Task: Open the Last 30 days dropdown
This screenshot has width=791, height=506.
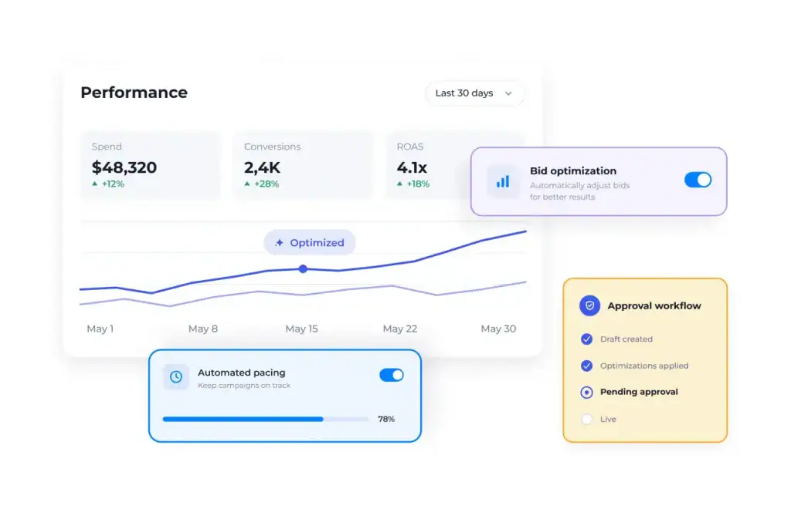Action: click(474, 93)
